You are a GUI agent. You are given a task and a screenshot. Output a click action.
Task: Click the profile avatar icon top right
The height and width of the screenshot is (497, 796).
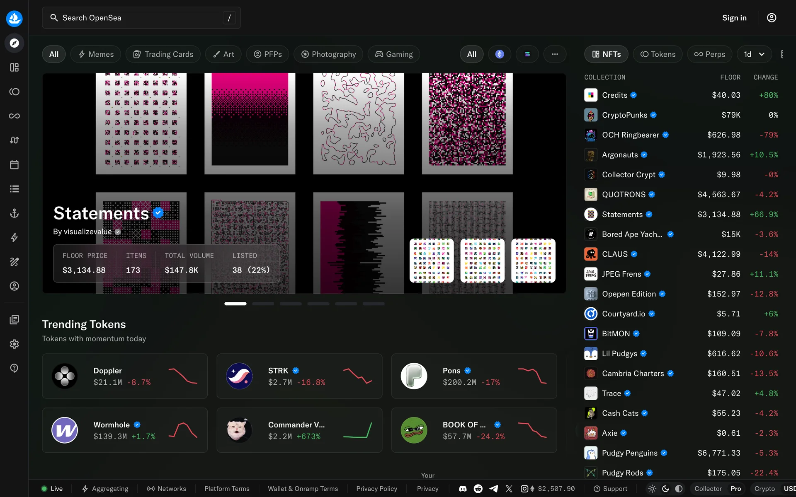click(x=772, y=18)
